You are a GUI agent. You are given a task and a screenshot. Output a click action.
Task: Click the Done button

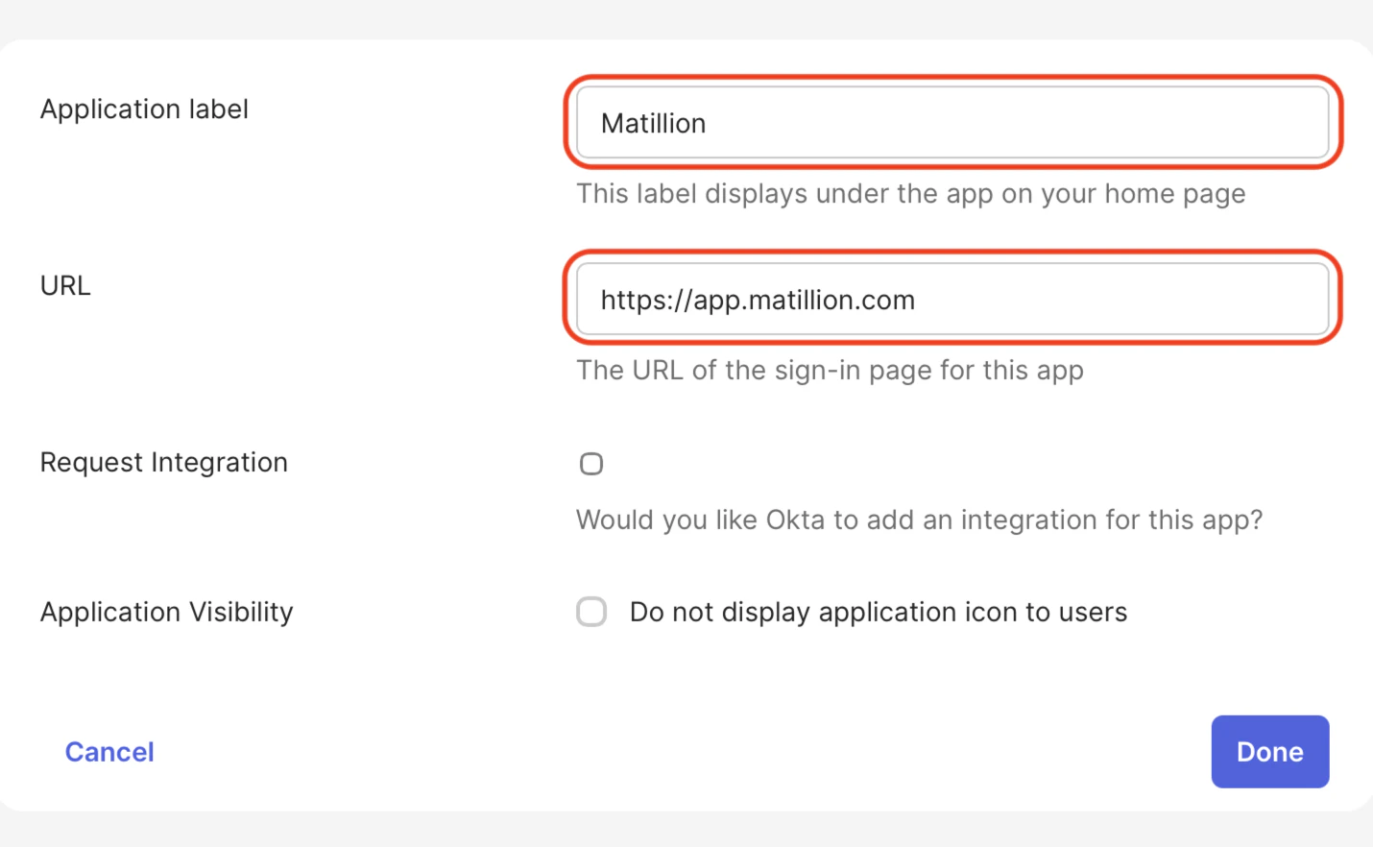1269,751
